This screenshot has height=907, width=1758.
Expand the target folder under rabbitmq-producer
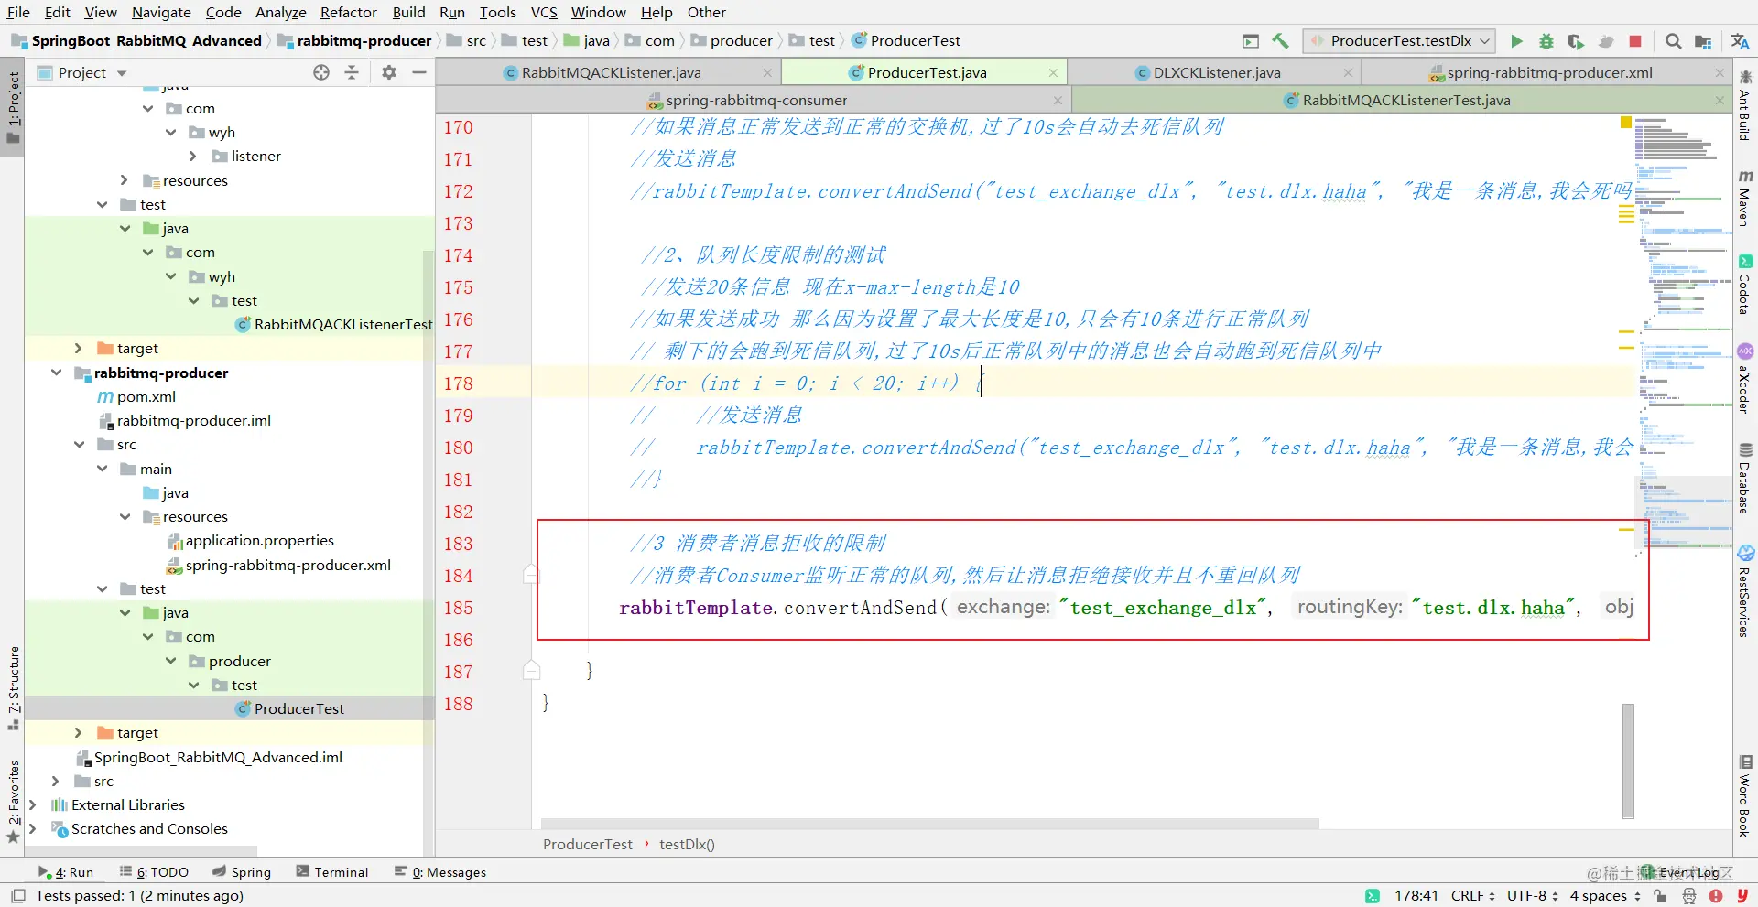click(x=77, y=732)
